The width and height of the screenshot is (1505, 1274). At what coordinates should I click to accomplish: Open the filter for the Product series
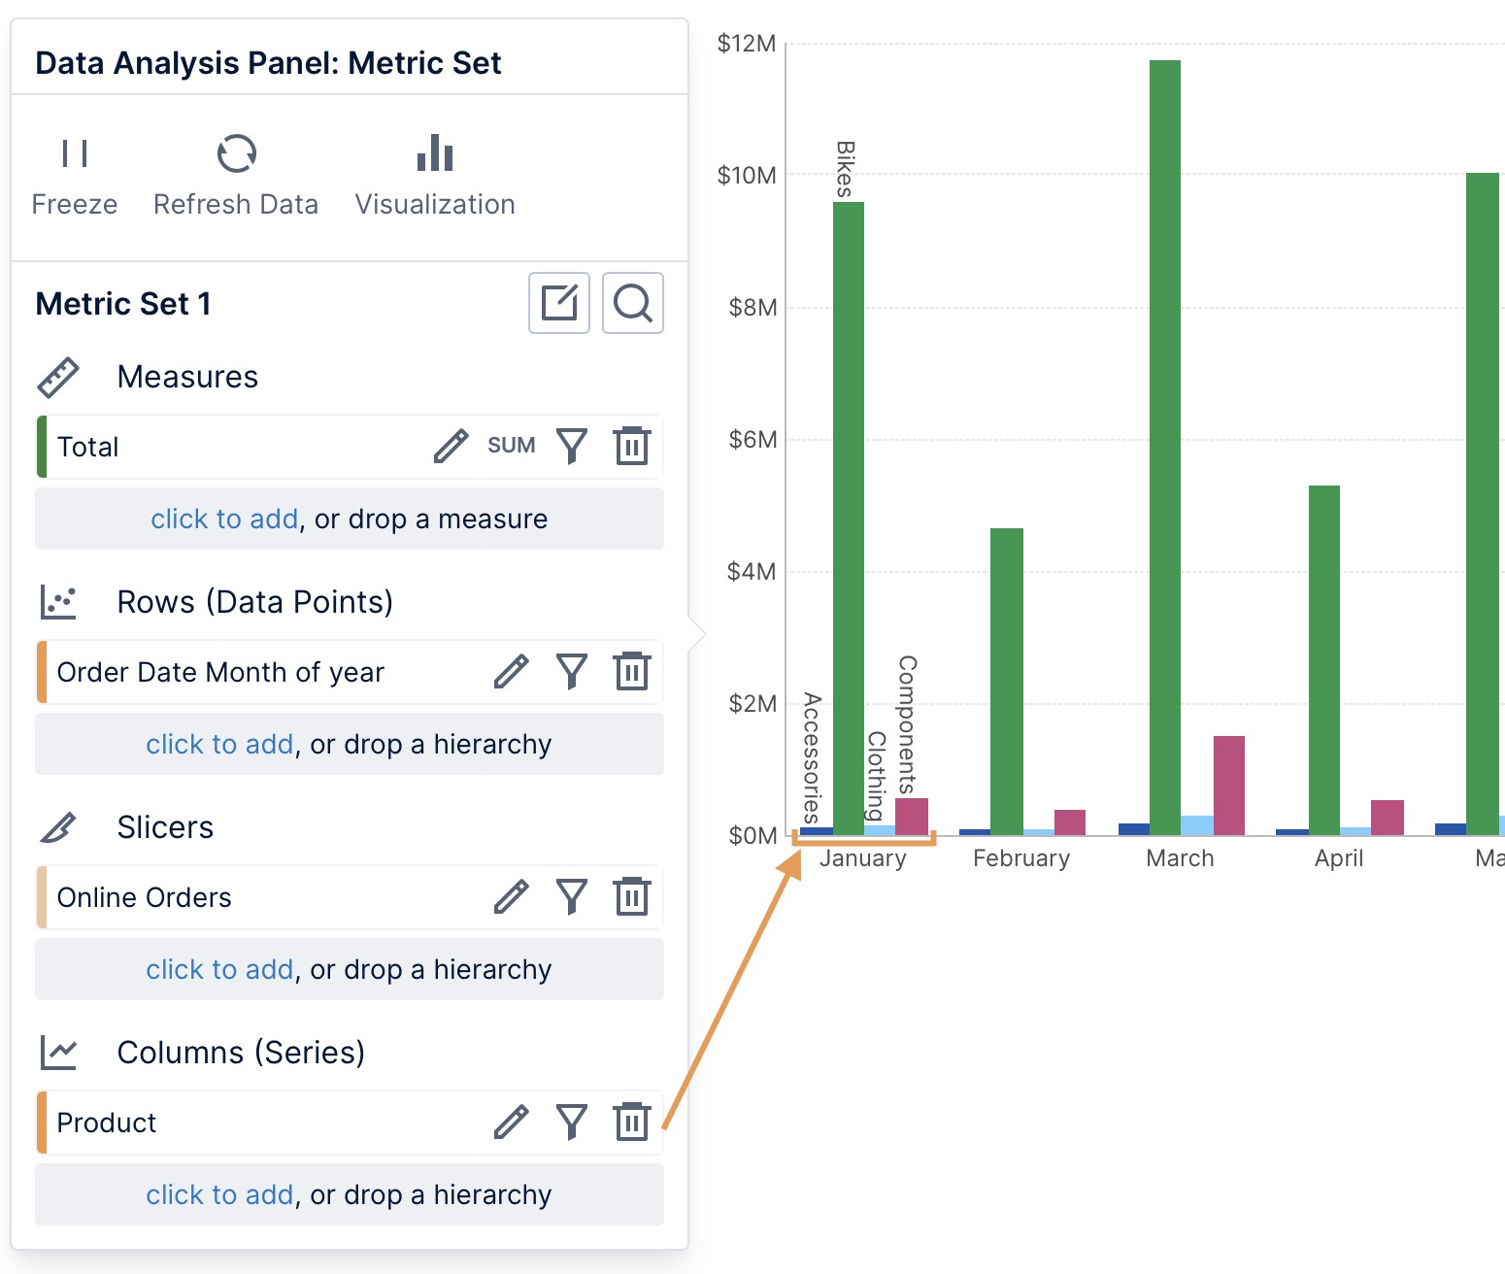coord(572,1122)
